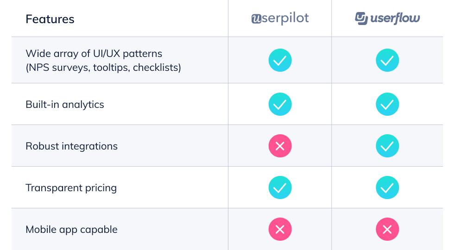Click Userpilot red X for Robust integrations

(x=280, y=146)
